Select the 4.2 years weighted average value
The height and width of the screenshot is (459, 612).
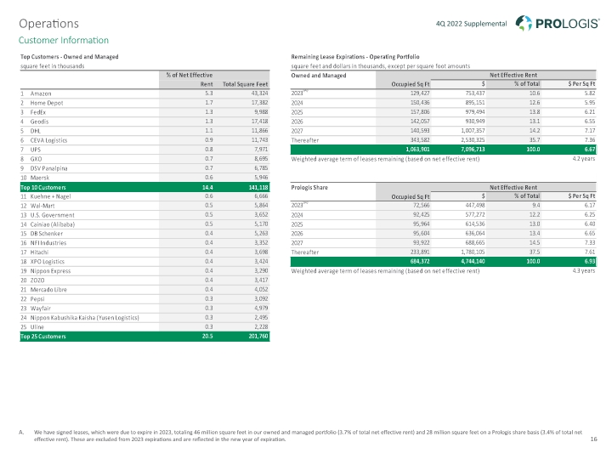coord(582,158)
